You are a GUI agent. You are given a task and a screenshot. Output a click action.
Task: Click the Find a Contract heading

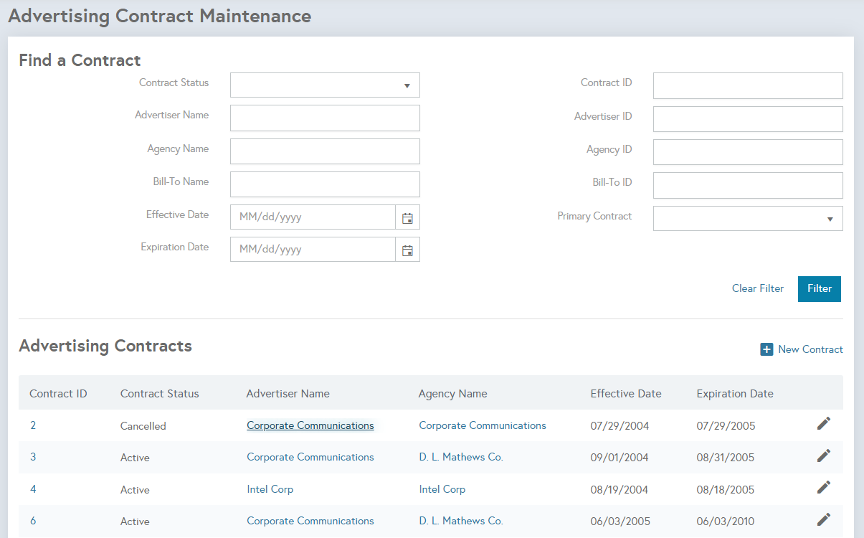80,60
